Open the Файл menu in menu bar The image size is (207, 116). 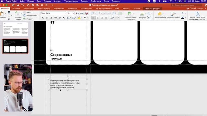pyautogui.click(x=22, y=1)
